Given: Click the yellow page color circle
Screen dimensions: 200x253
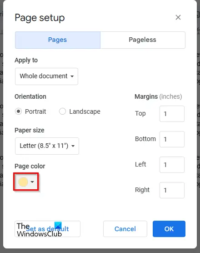Looking at the screenshot, I should coord(23,182).
